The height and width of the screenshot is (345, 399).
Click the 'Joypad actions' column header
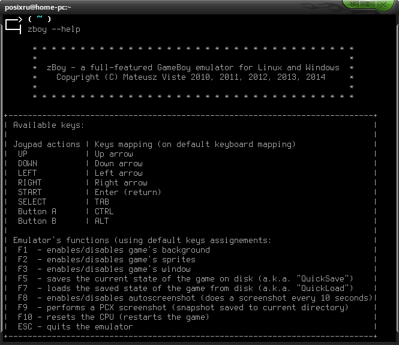pyautogui.click(x=47, y=145)
